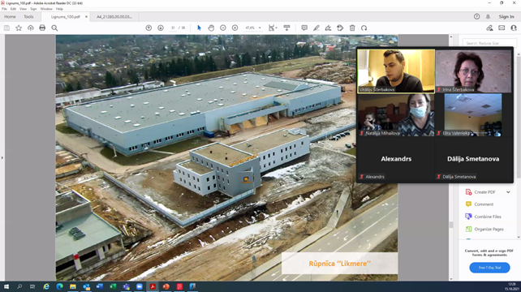521x292 pixels.
Task: Select the Hand pan tool
Action: pyautogui.click(x=211, y=28)
